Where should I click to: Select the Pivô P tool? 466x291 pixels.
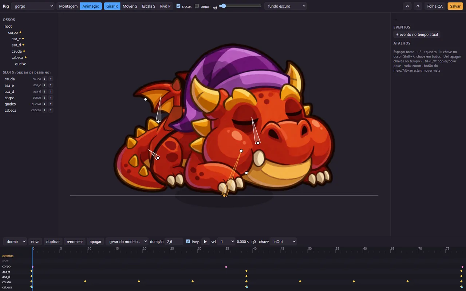click(165, 6)
